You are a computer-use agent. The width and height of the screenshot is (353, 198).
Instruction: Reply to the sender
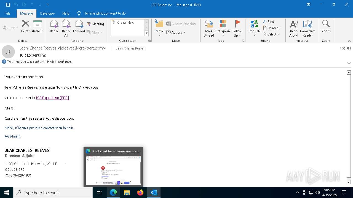tap(54, 26)
